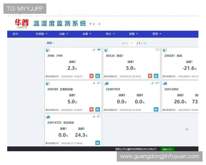Screen dimensions: 206x165
Task: Select device number 22012002
Action: click(x=171, y=89)
